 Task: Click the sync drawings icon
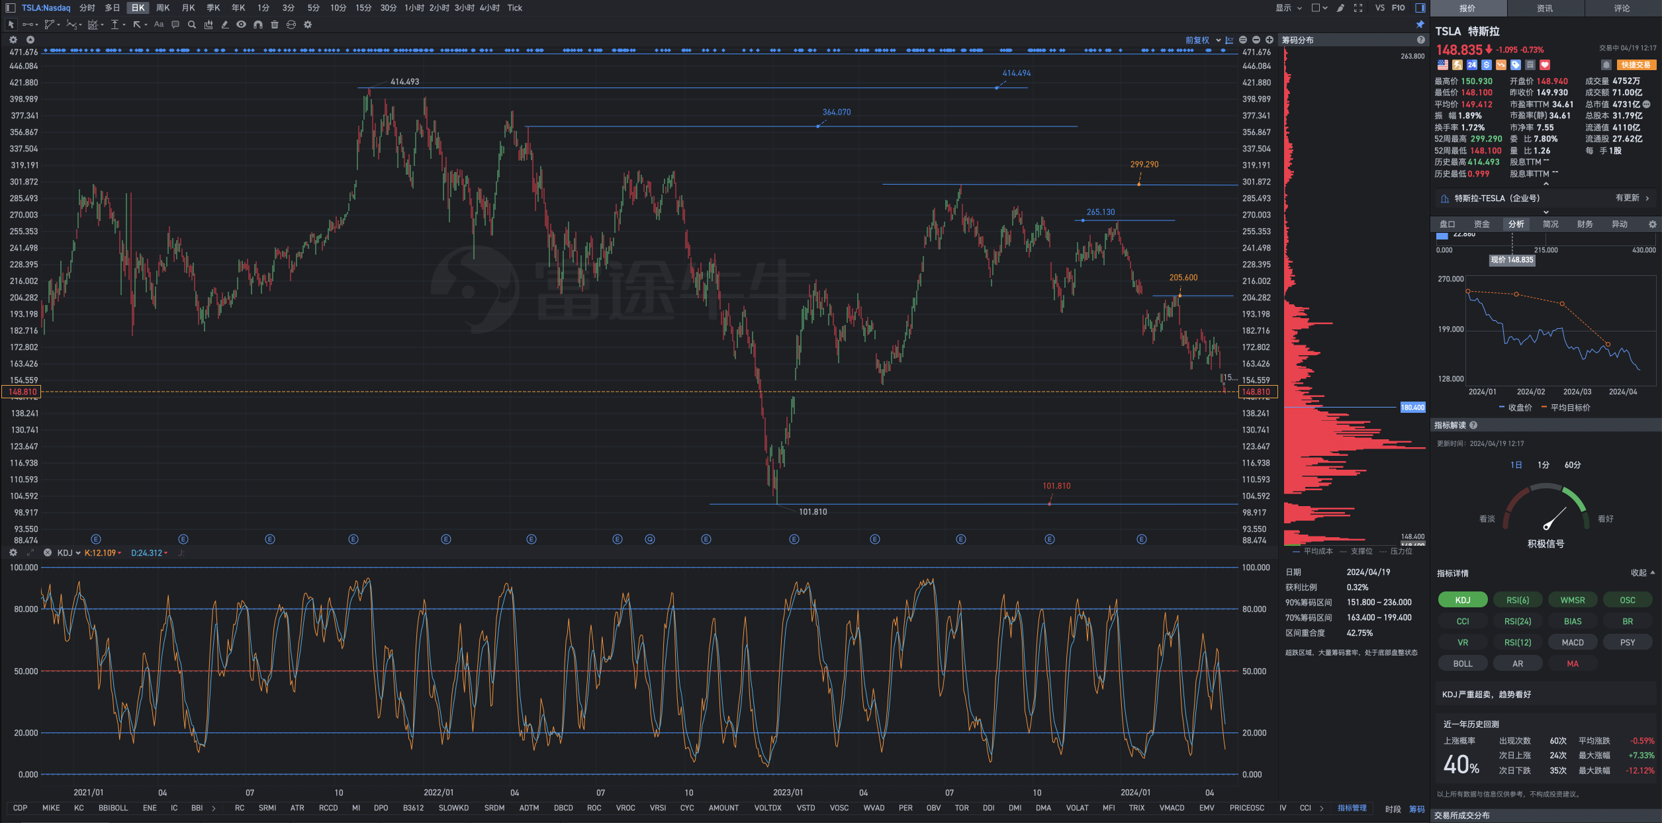pyautogui.click(x=291, y=24)
